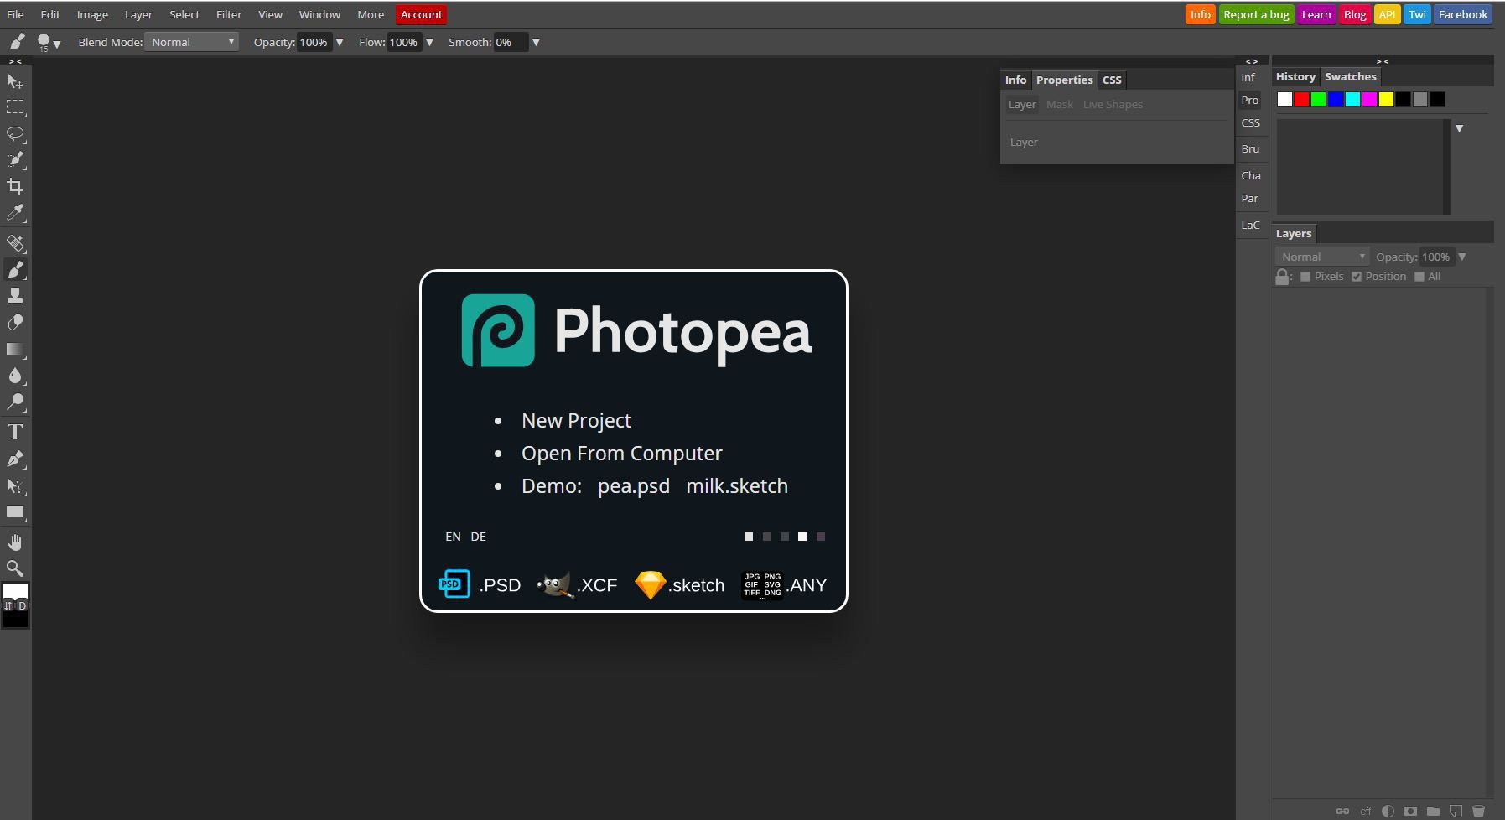Click the Report a bug button
1505x820 pixels.
[x=1256, y=14]
